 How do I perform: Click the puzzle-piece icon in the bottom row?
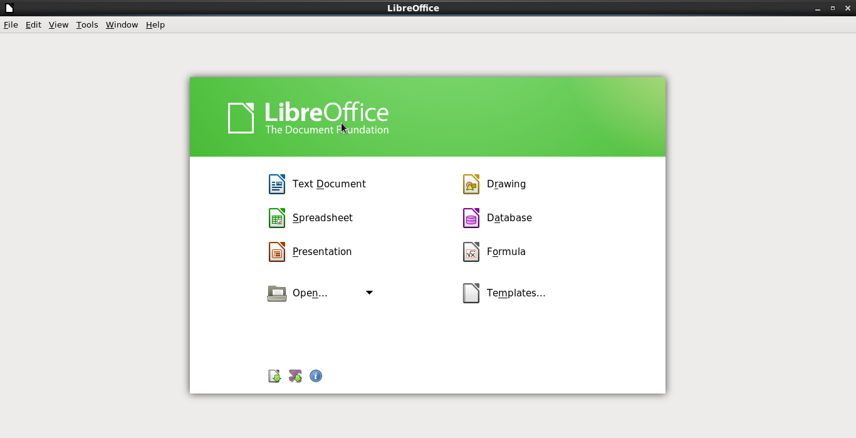click(295, 376)
